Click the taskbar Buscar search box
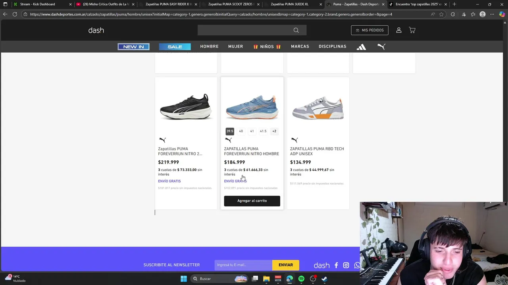This screenshot has width=508, height=285. click(x=219, y=279)
